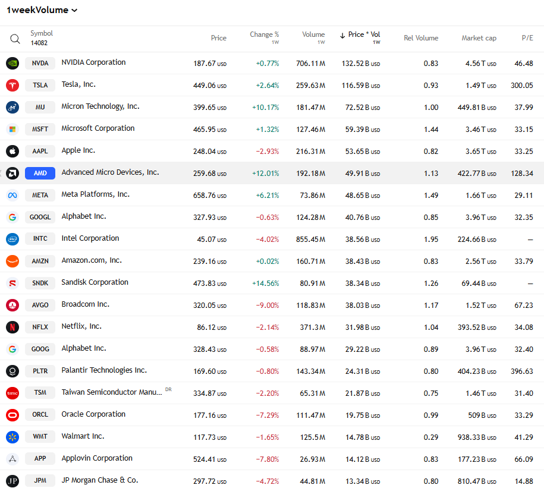
Task: Sort by the Price column header
Action: click(218, 38)
